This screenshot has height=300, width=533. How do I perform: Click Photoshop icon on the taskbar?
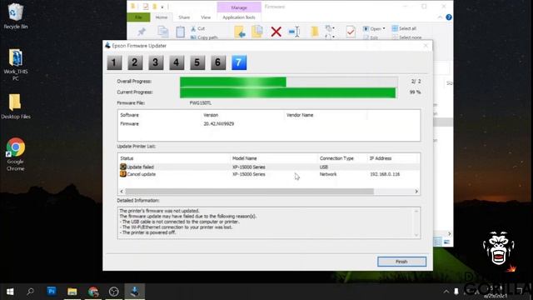coord(52,292)
